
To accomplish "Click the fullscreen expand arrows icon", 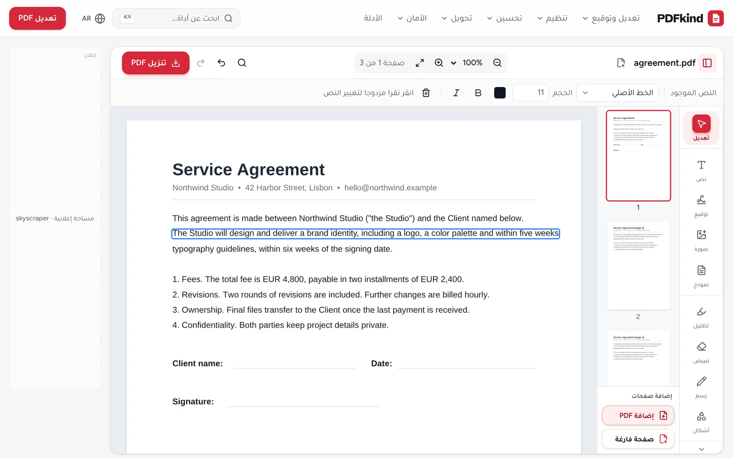I will (420, 63).
